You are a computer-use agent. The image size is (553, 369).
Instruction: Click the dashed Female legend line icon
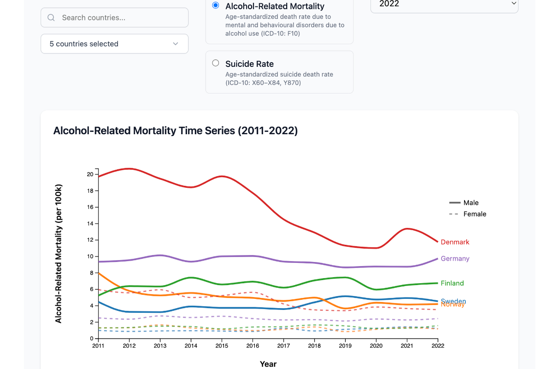click(455, 214)
